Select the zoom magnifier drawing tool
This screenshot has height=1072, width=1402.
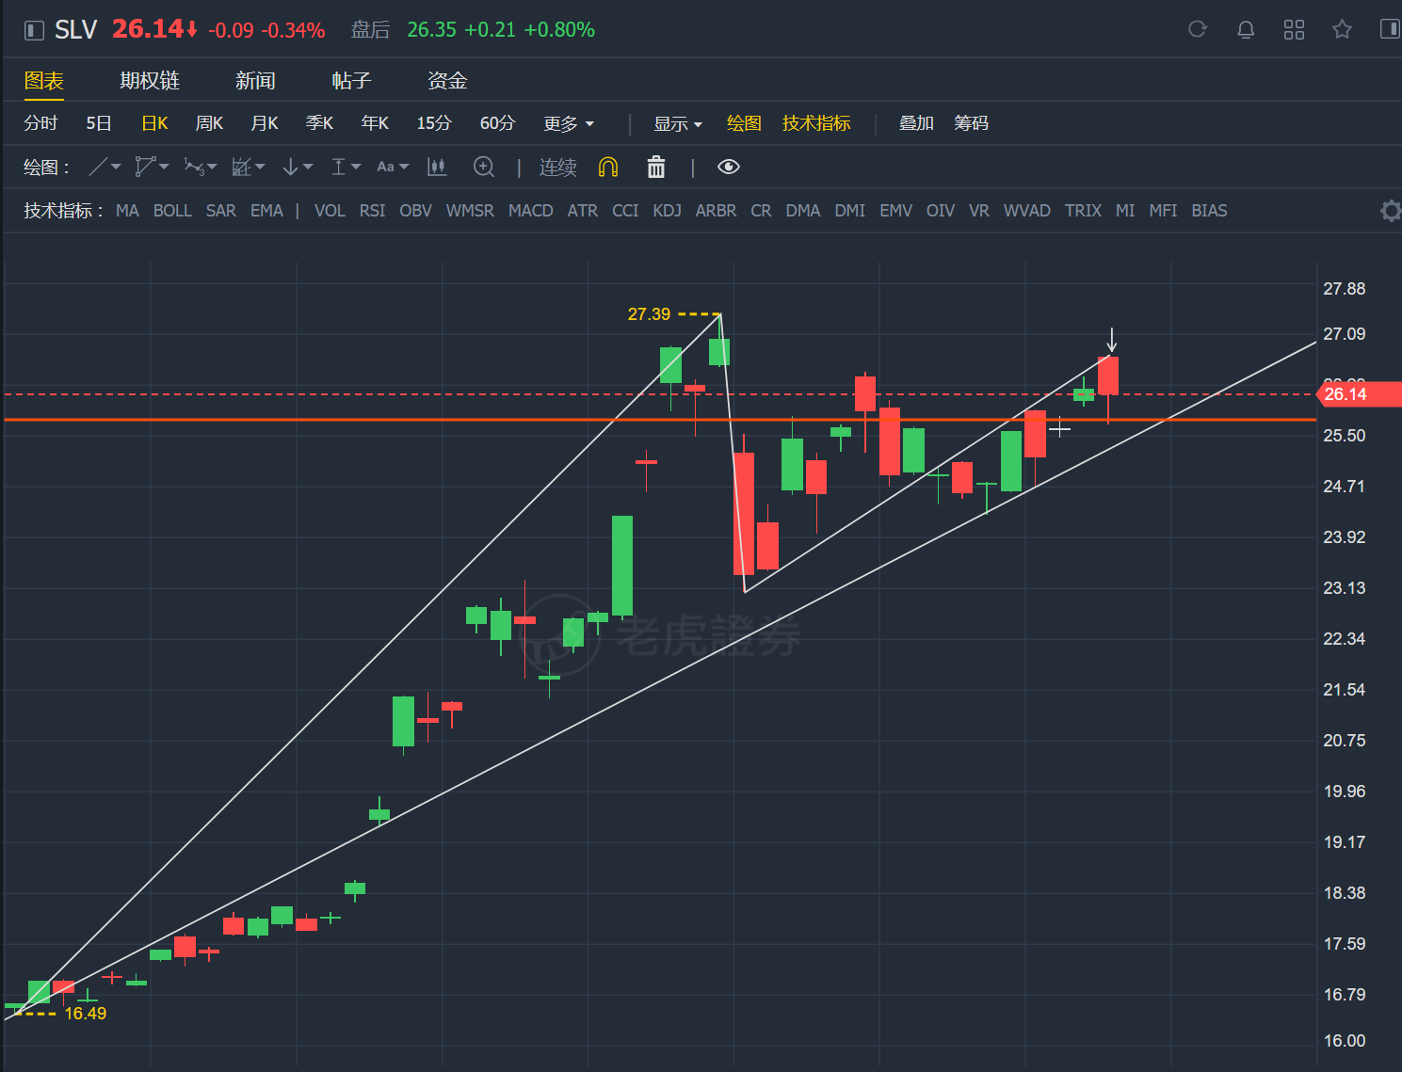coord(484,168)
